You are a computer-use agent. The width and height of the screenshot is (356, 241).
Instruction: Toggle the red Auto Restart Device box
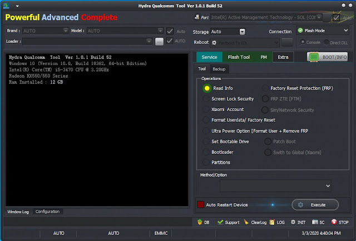pos(201,205)
